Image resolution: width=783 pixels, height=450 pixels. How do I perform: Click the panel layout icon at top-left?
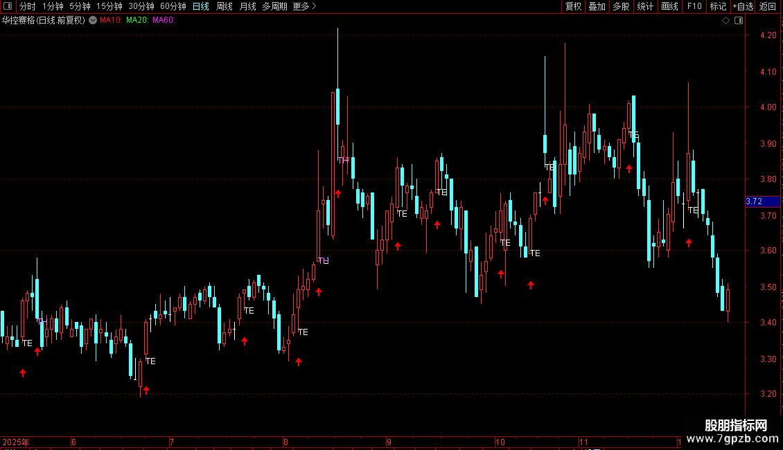click(8, 6)
